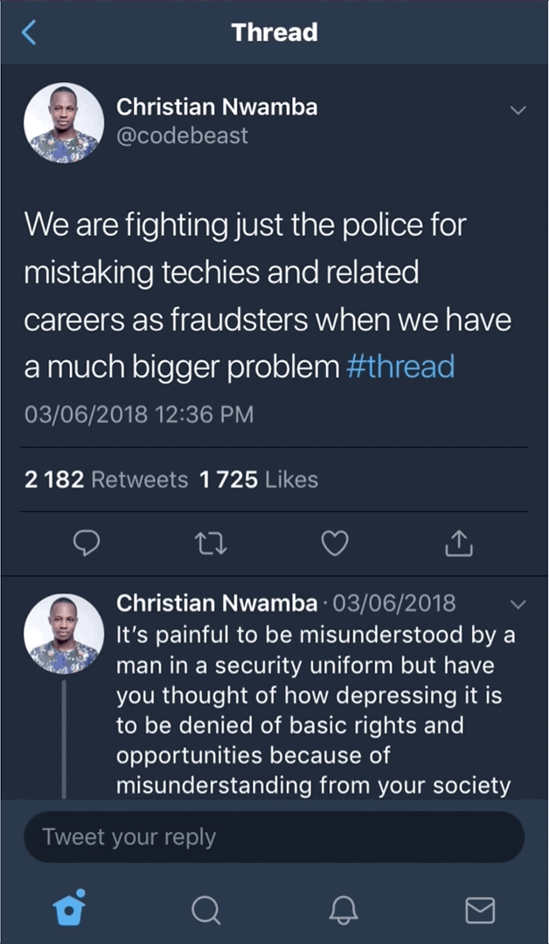
Task: Tap the share upload icon
Action: (x=459, y=543)
